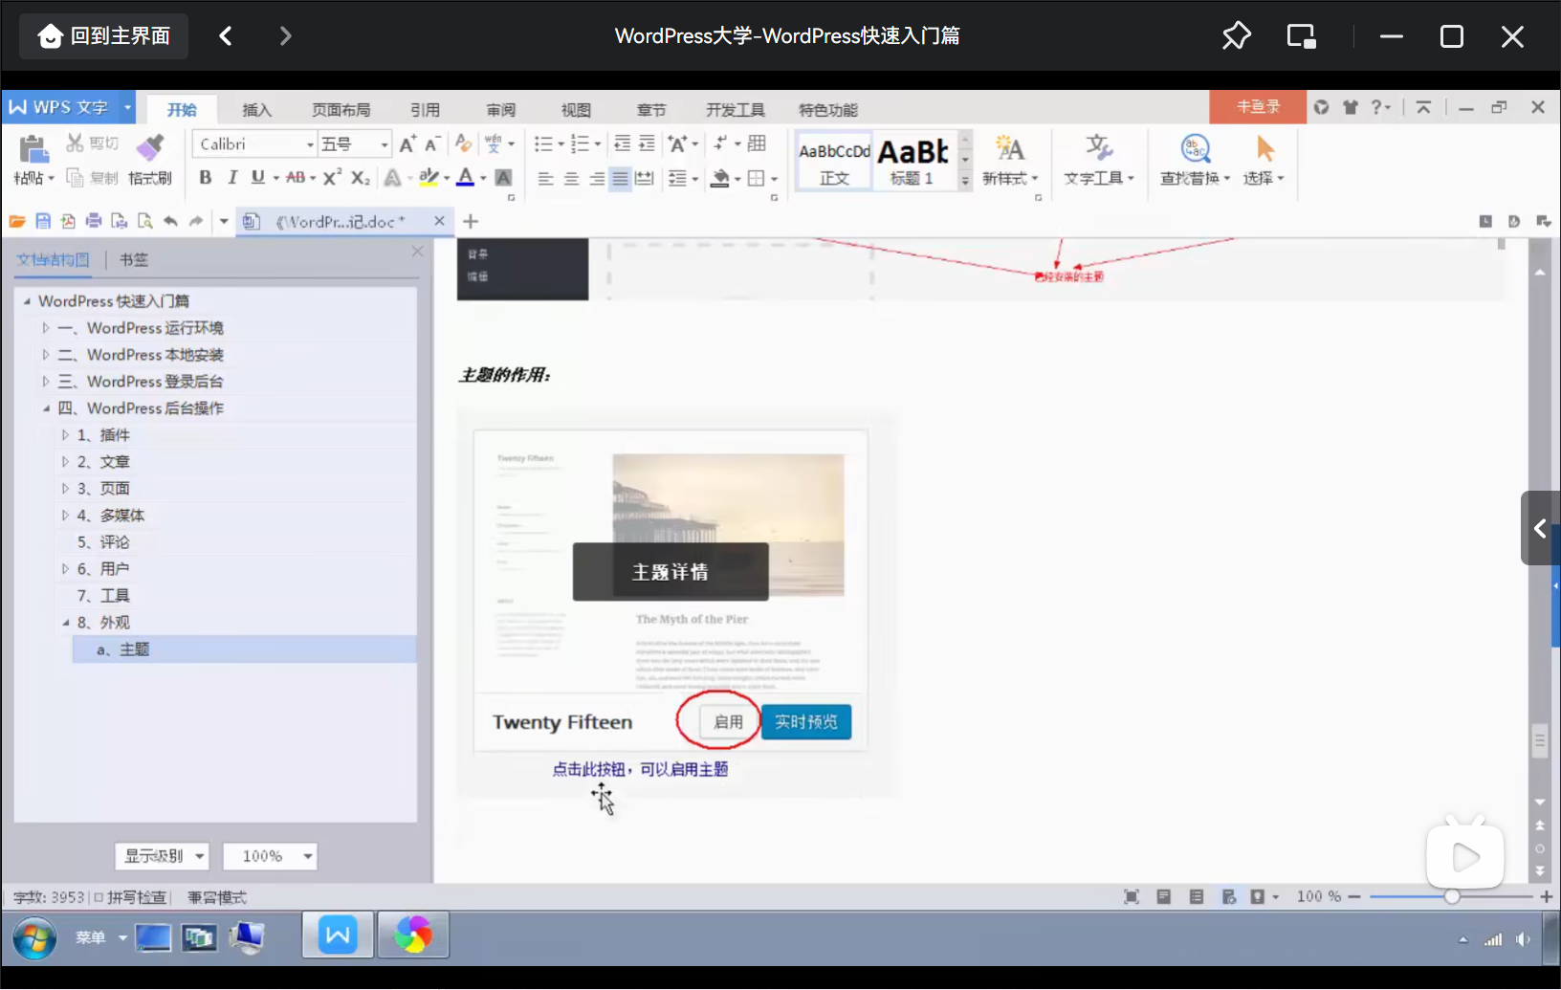
Task: Click the decrease font size icon
Action: 432,144
